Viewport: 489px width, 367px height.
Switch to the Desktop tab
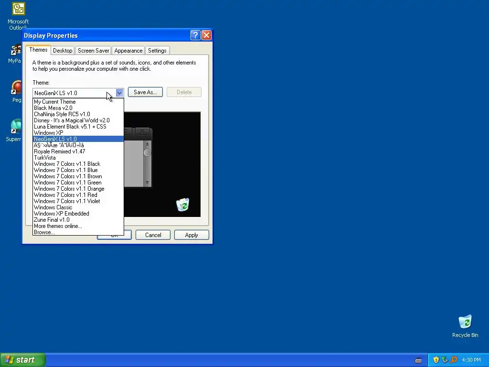[63, 51]
